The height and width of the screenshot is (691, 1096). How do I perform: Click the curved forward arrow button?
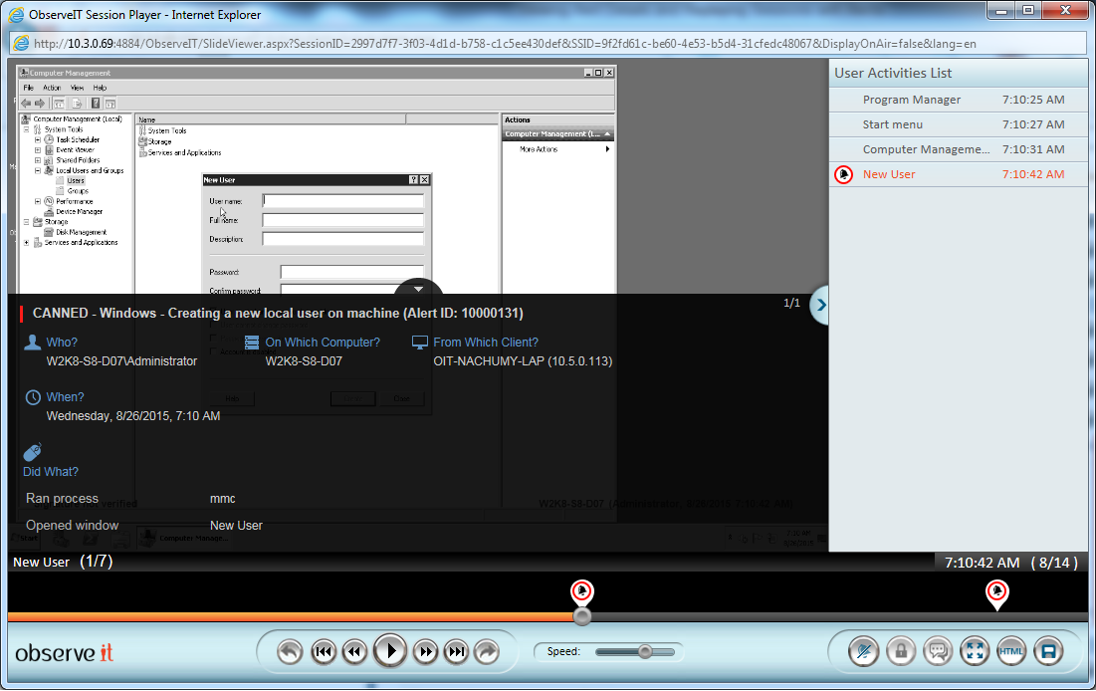tap(488, 652)
